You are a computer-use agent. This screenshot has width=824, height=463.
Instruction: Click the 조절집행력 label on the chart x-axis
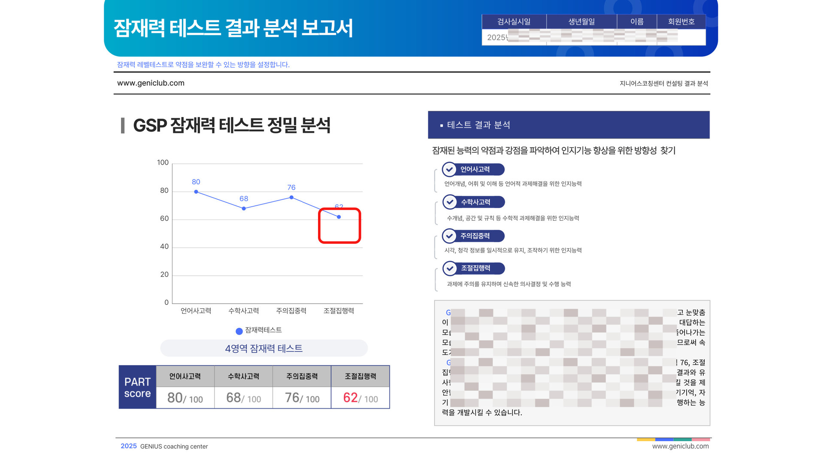[339, 311]
